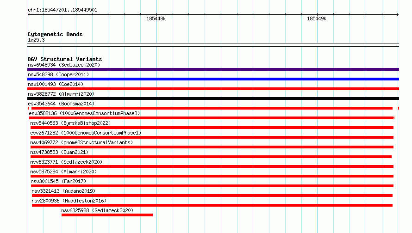Click the nsv3061545 red variant bar

click(212, 186)
